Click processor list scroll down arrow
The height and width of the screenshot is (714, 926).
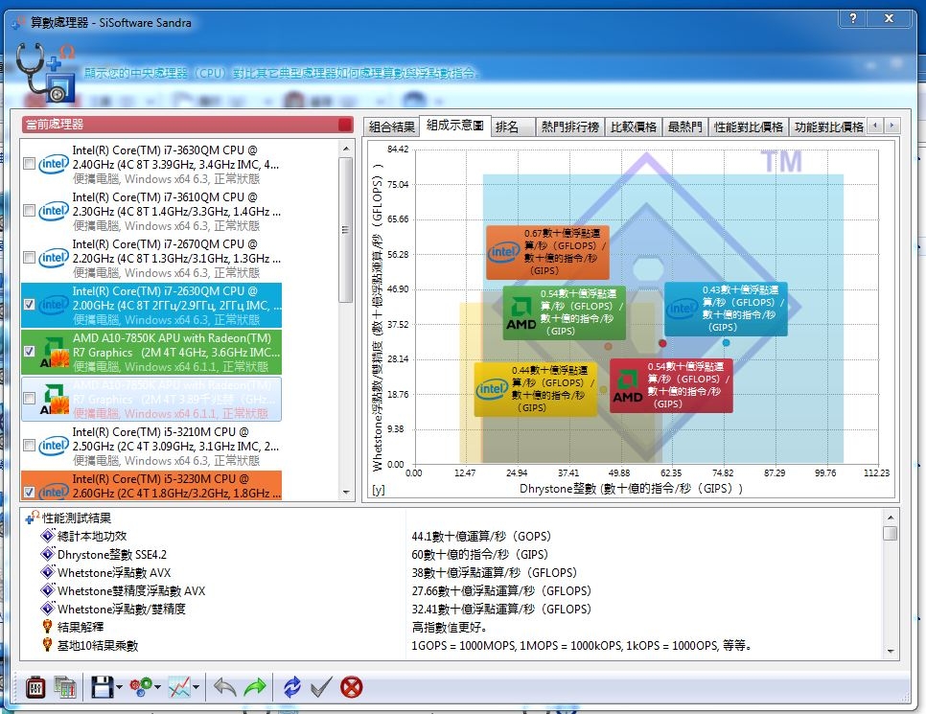click(346, 492)
